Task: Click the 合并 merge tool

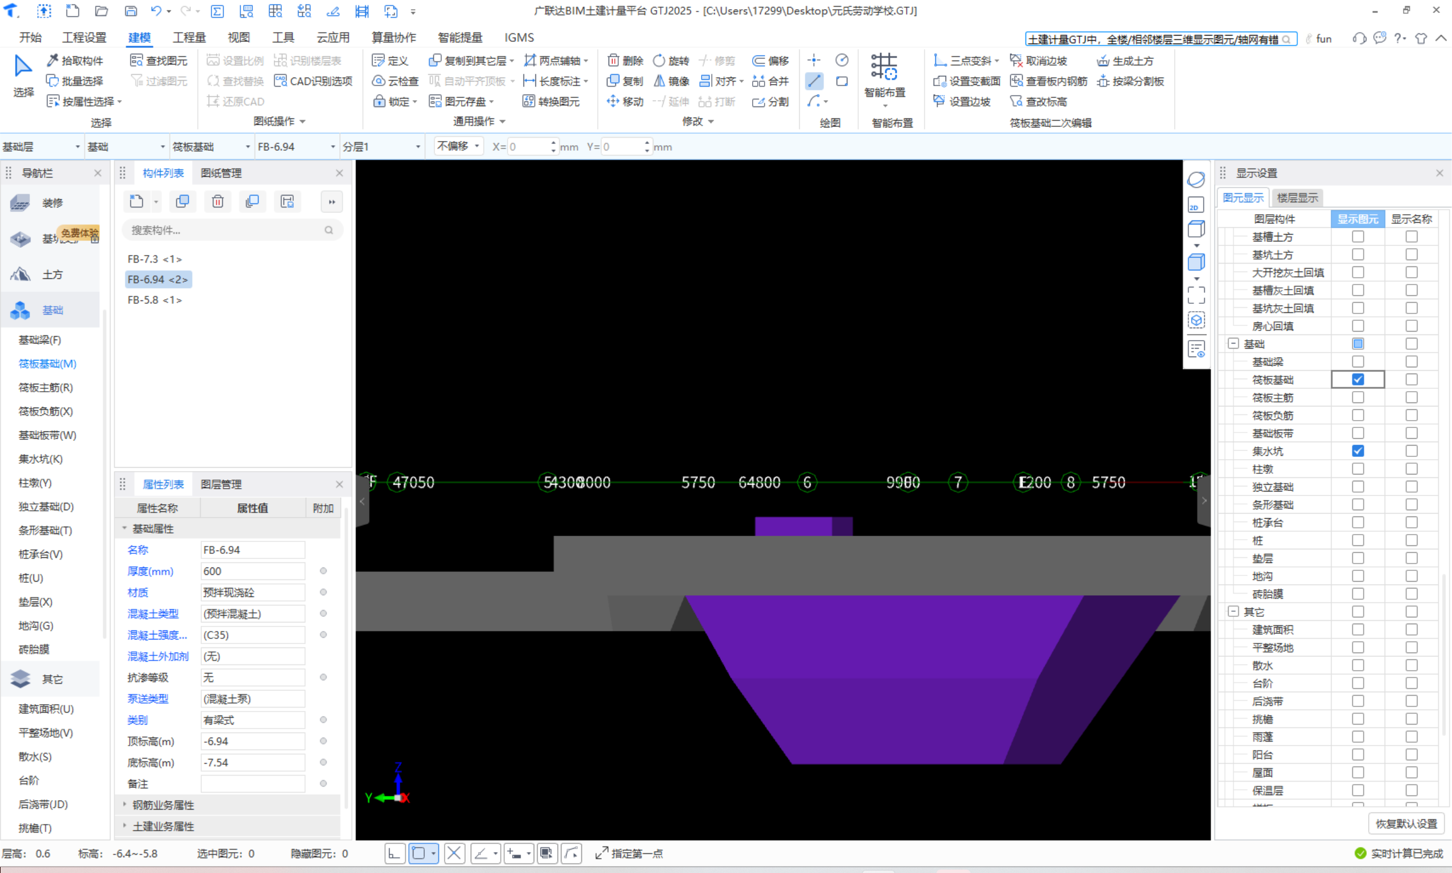Action: click(x=770, y=80)
